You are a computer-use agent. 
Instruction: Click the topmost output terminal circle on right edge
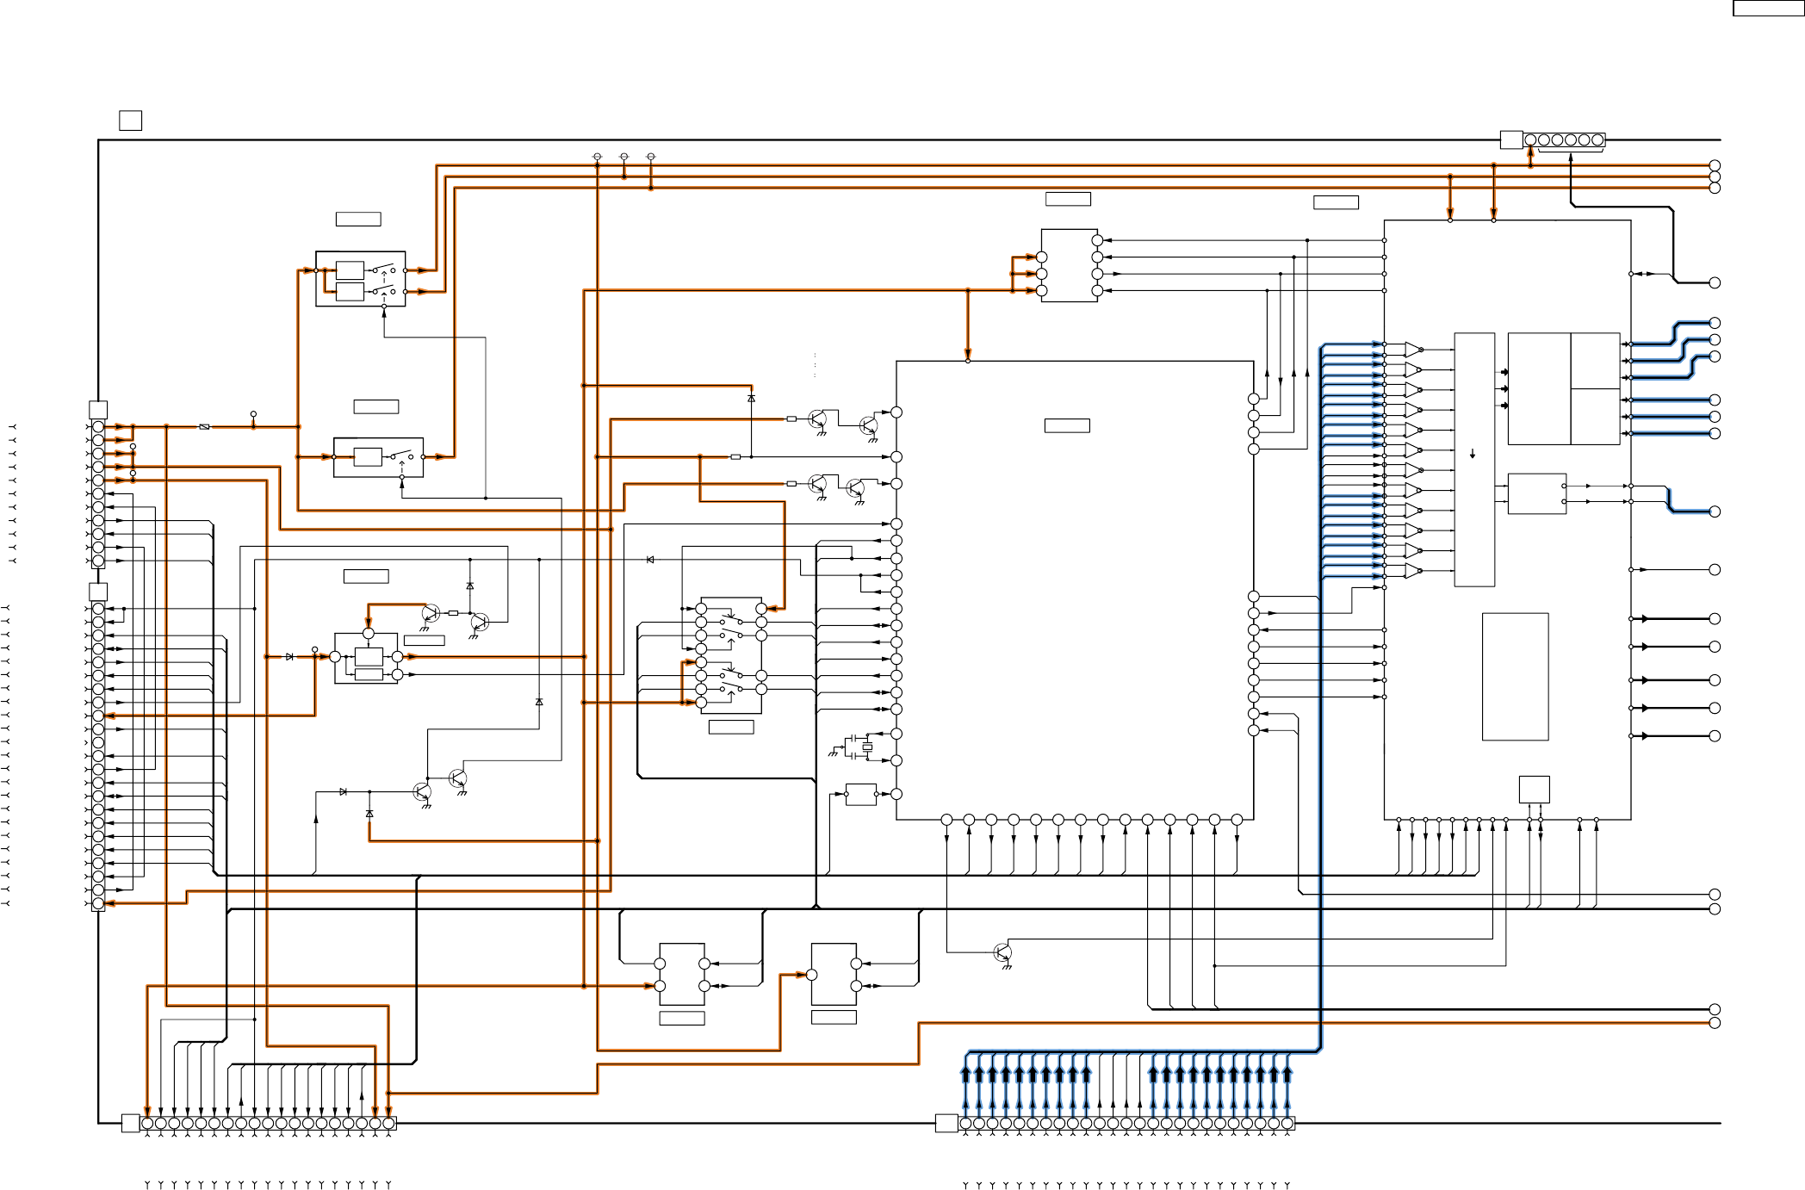tap(1715, 165)
